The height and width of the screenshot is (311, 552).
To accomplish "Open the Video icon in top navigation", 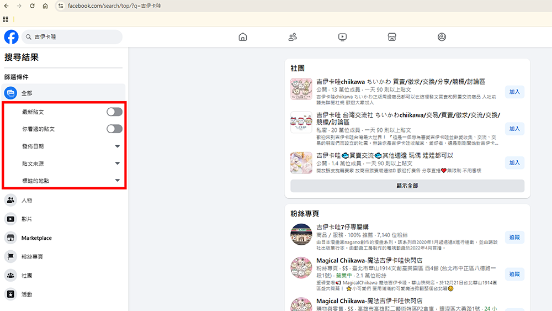I will tap(342, 37).
